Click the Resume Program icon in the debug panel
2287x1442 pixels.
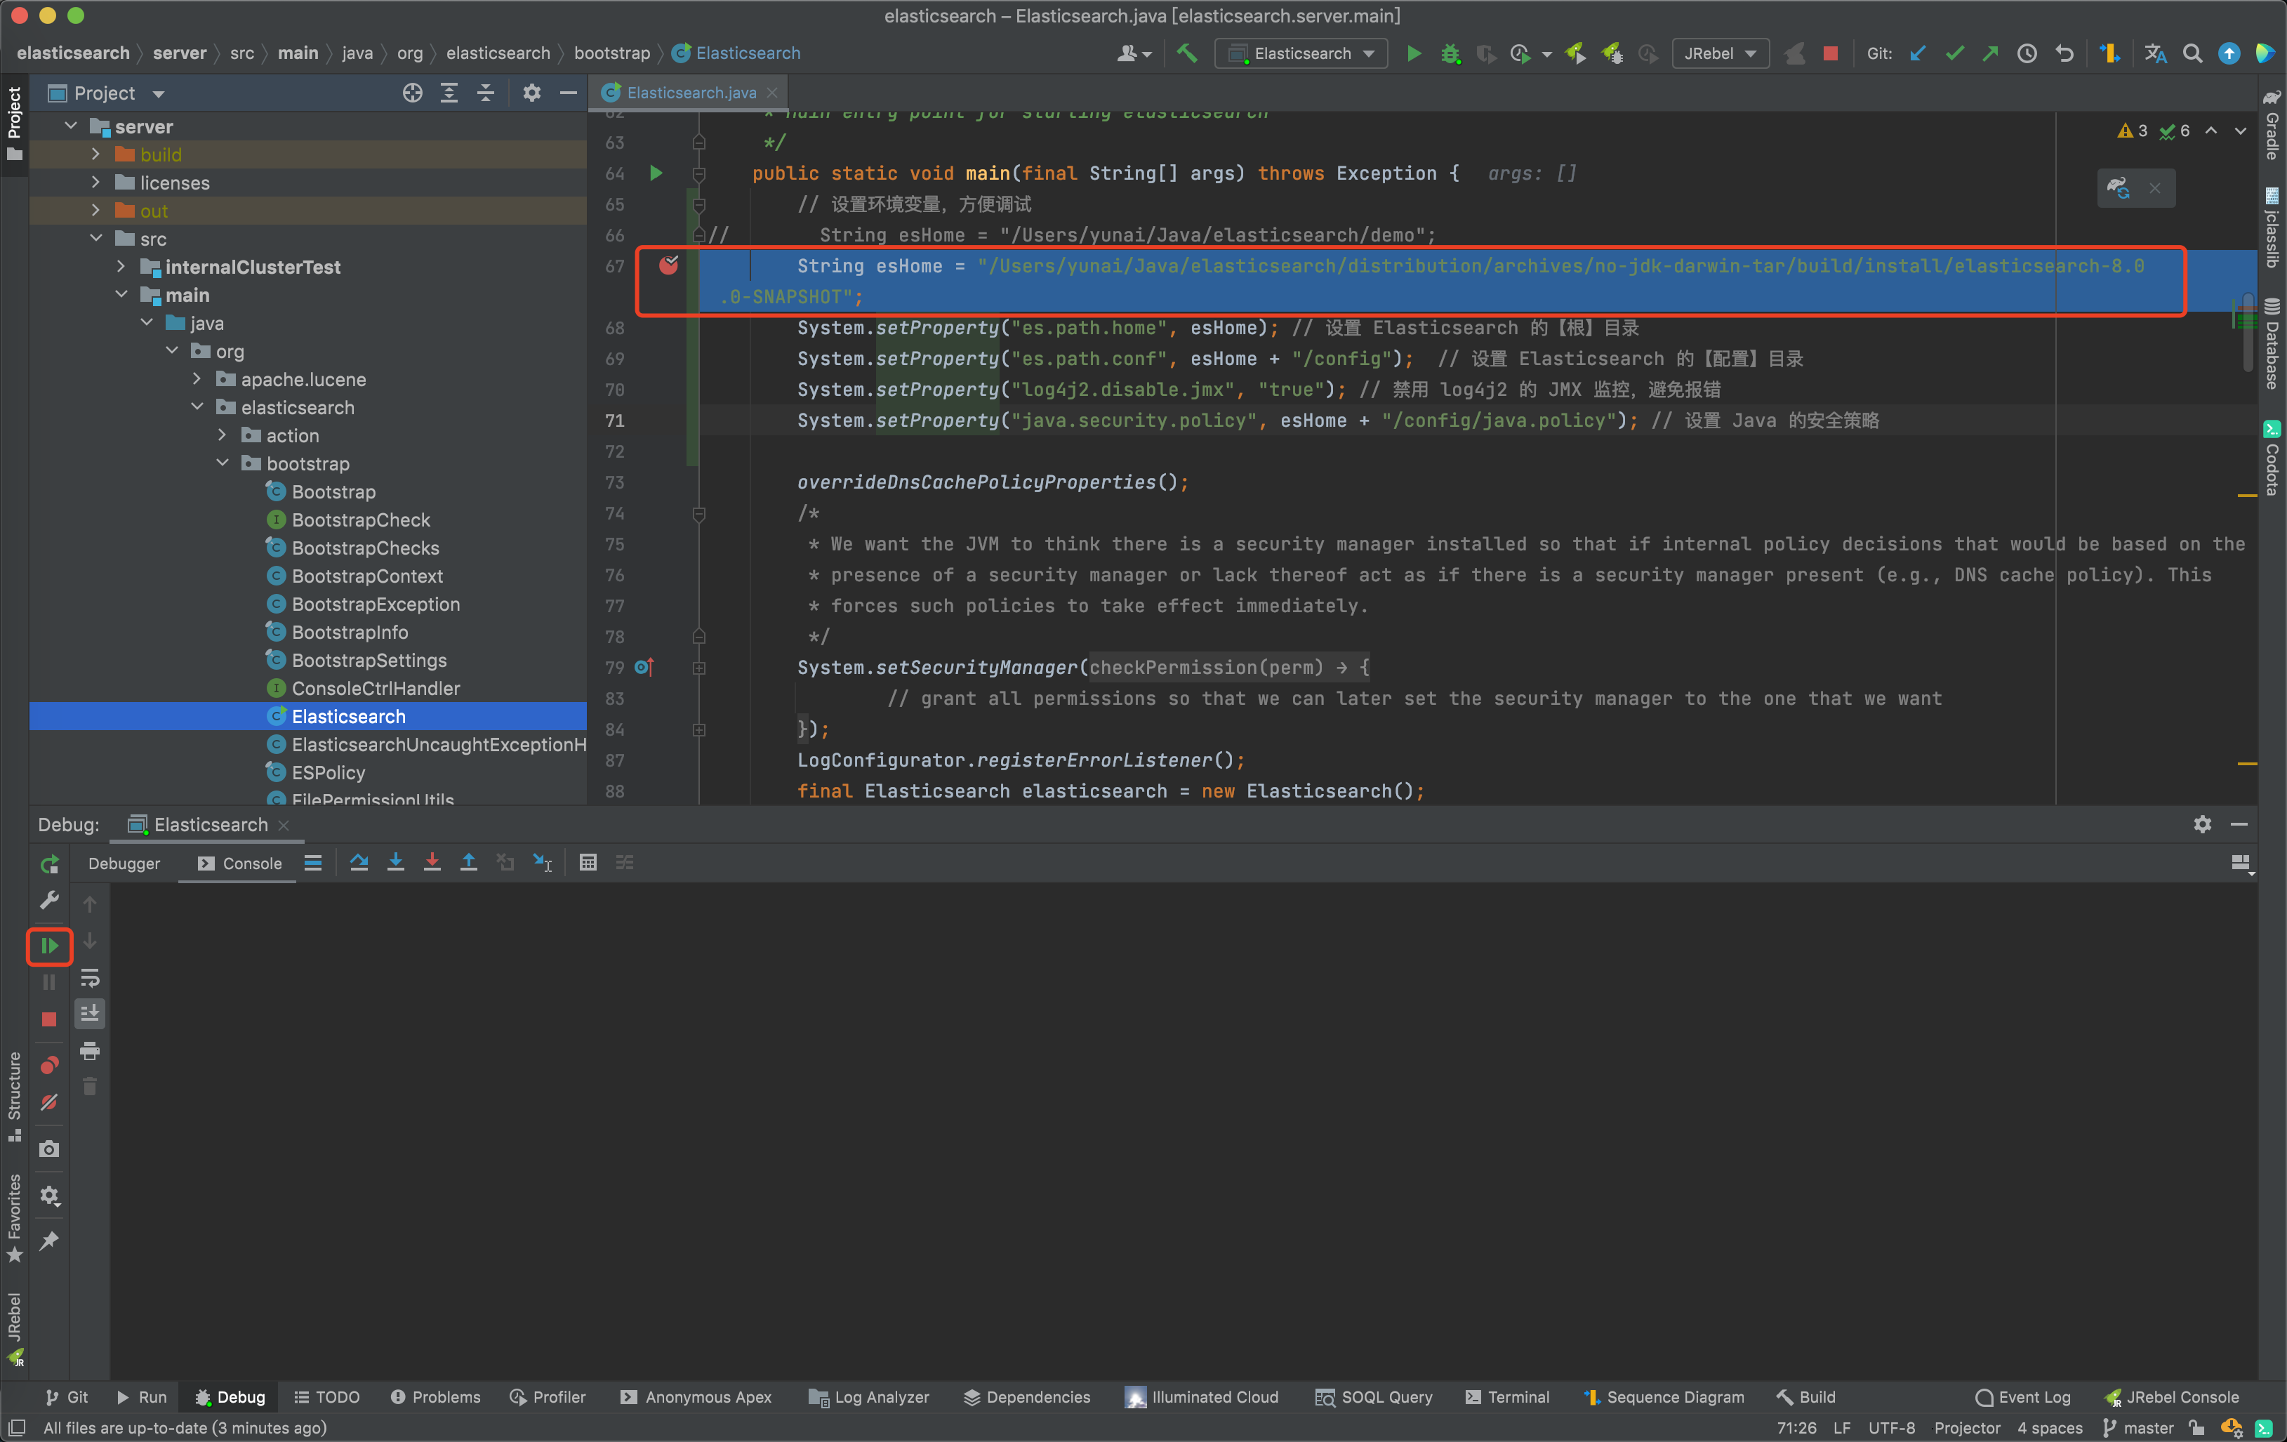pyautogui.click(x=49, y=946)
